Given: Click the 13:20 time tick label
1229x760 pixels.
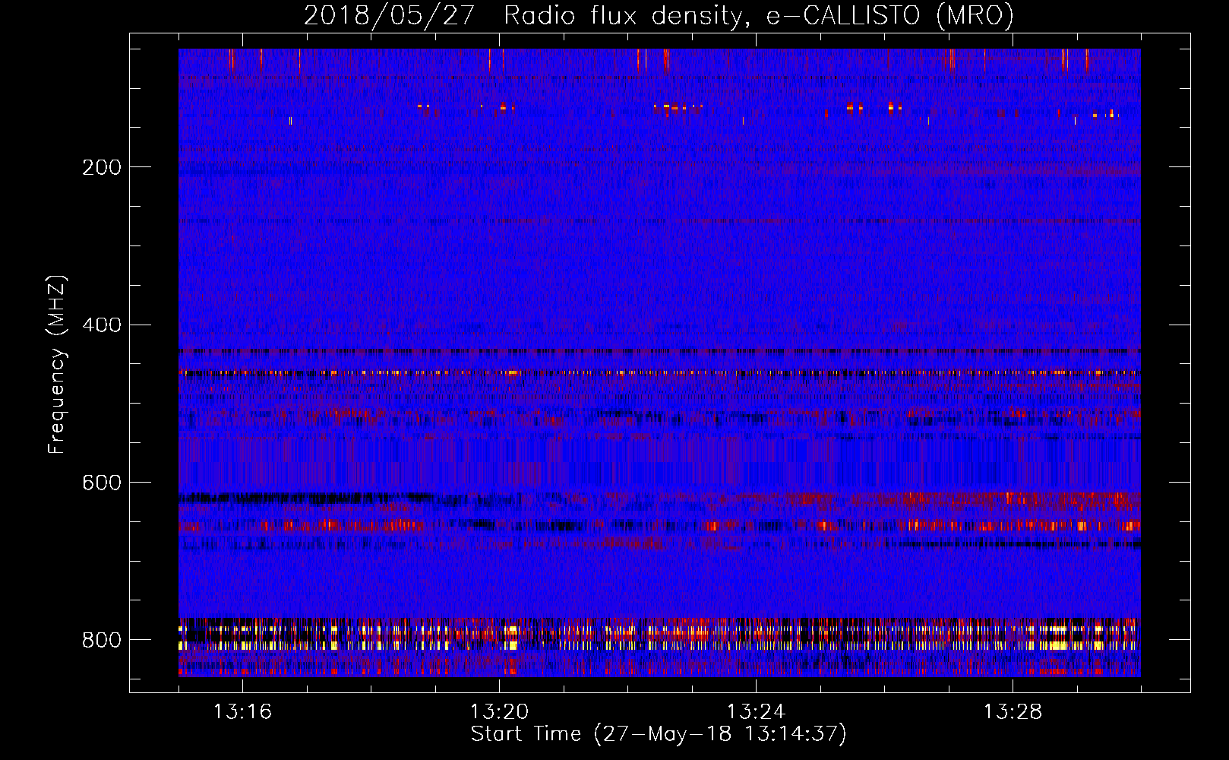Looking at the screenshot, I should (499, 712).
